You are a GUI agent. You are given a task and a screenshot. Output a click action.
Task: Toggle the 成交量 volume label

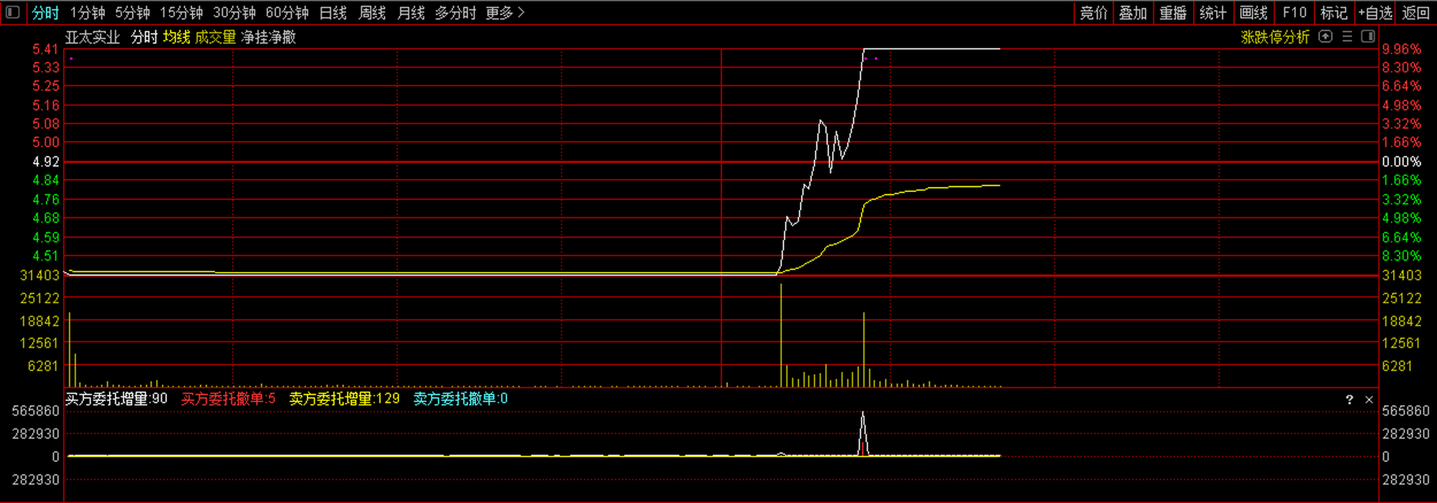click(x=215, y=37)
